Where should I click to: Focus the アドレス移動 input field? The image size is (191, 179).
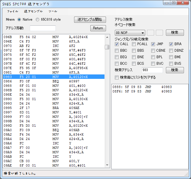[43, 28]
